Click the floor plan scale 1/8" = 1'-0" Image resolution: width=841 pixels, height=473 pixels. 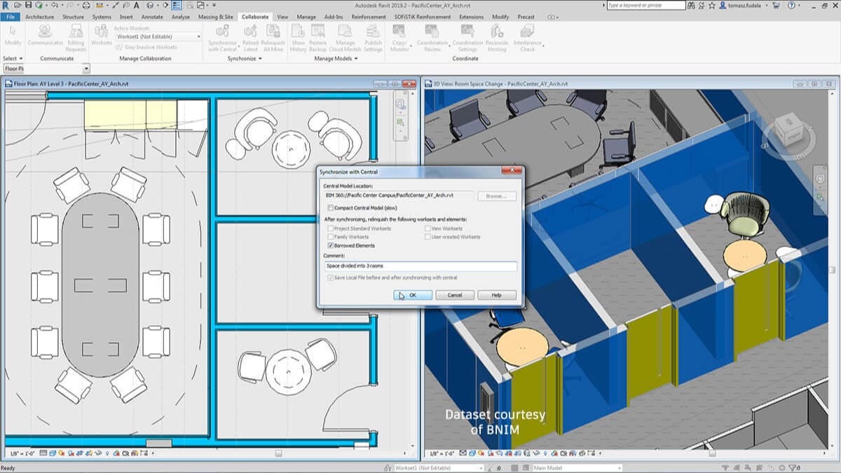[21, 453]
